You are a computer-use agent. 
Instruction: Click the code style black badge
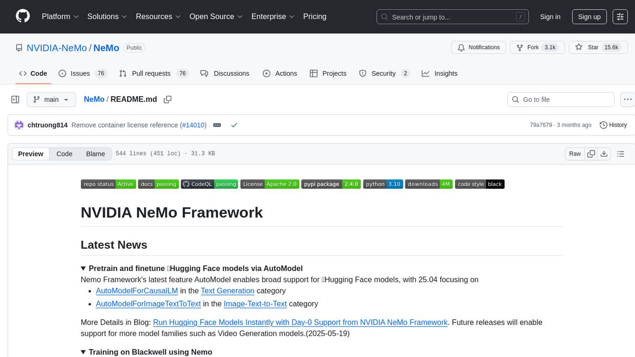[480, 184]
